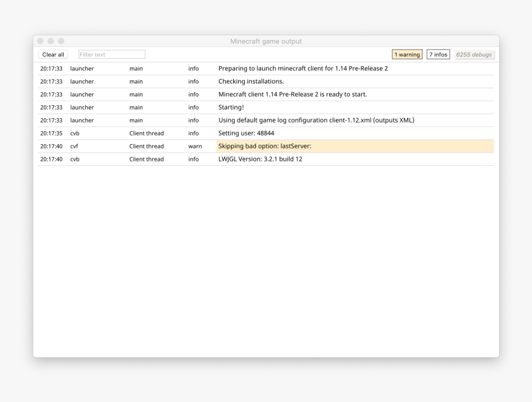Focus the Filter text input field
532x402 pixels.
pos(111,54)
